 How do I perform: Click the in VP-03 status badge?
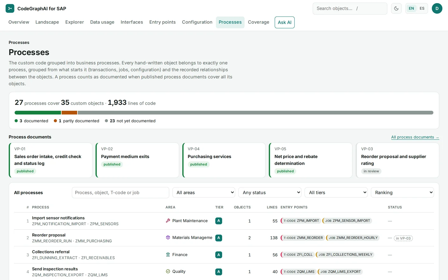(x=403, y=238)
